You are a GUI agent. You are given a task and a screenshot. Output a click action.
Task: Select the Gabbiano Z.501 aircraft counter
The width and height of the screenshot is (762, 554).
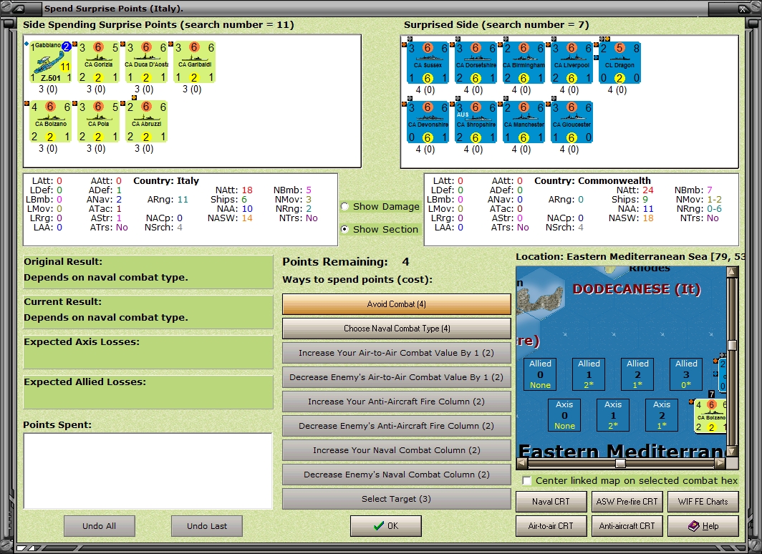click(51, 62)
